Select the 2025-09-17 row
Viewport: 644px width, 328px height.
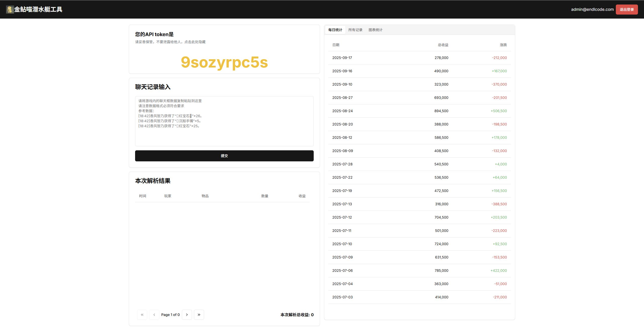pyautogui.click(x=419, y=58)
